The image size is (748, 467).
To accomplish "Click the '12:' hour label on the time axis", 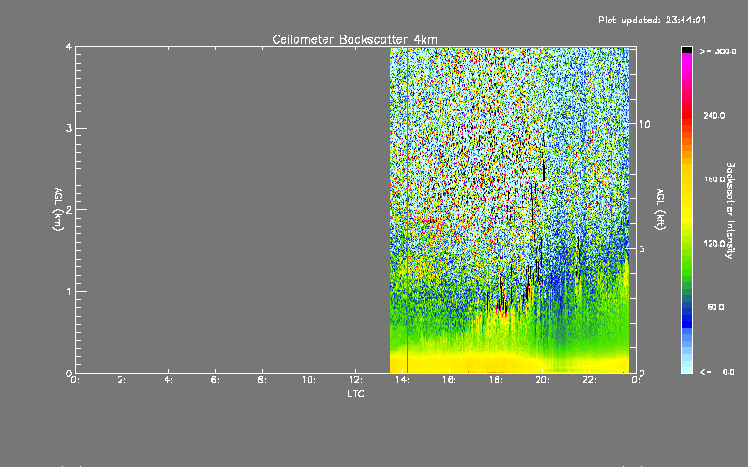I will point(355,380).
